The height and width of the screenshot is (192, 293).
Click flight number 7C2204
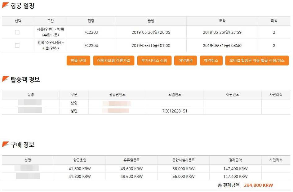[x=91, y=46]
